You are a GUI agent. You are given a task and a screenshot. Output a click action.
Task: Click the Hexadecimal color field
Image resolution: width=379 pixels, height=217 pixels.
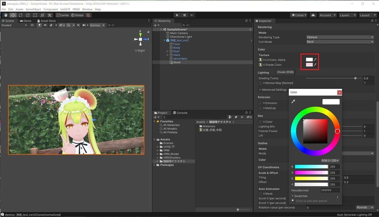tap(330, 190)
